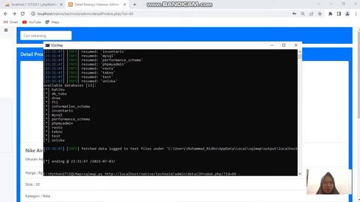Minimize the SQLMap window
This screenshot has width=360, height=202.
click(272, 45)
